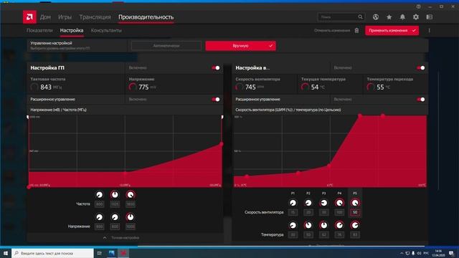Viewport: 459px width, 258px height.
Task: Click Отменить изменения link
Action: point(332,30)
